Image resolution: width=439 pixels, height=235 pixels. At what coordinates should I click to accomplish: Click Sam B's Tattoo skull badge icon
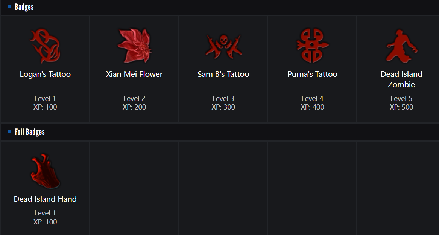(223, 46)
